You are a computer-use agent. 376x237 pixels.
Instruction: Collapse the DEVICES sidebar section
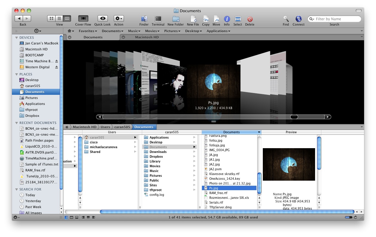click(17, 38)
